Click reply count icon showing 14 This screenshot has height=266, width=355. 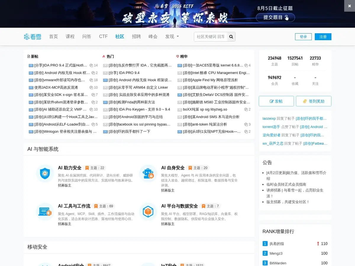click(91, 65)
